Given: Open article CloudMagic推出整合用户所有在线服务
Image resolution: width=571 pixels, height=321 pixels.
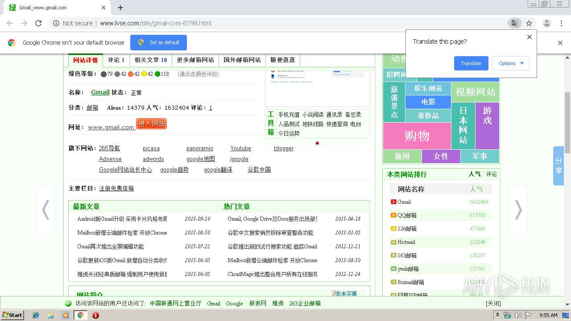Looking at the screenshot, I should [273, 274].
